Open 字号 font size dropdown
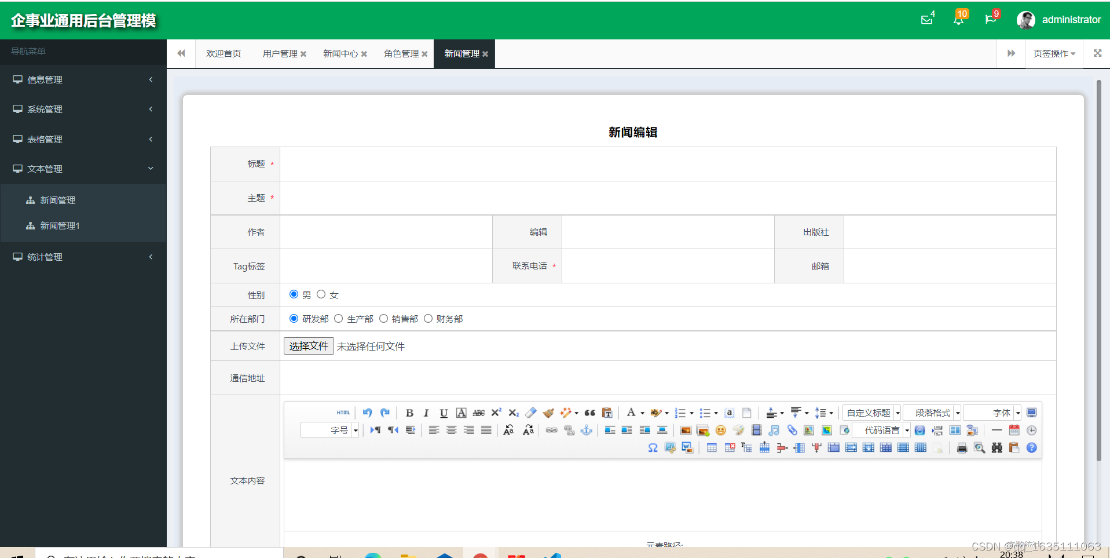The height and width of the screenshot is (558, 1110). [x=330, y=430]
